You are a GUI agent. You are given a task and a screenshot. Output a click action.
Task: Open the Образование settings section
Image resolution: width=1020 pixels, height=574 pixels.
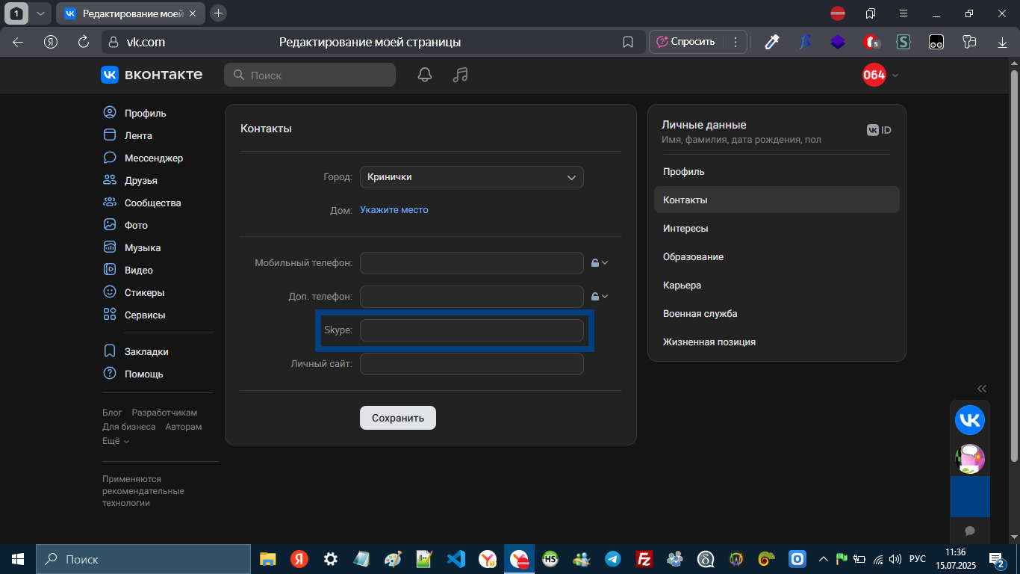click(x=777, y=257)
